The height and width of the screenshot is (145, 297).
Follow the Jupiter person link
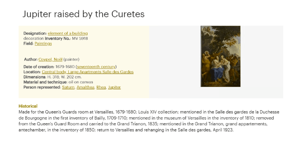coord(114,87)
